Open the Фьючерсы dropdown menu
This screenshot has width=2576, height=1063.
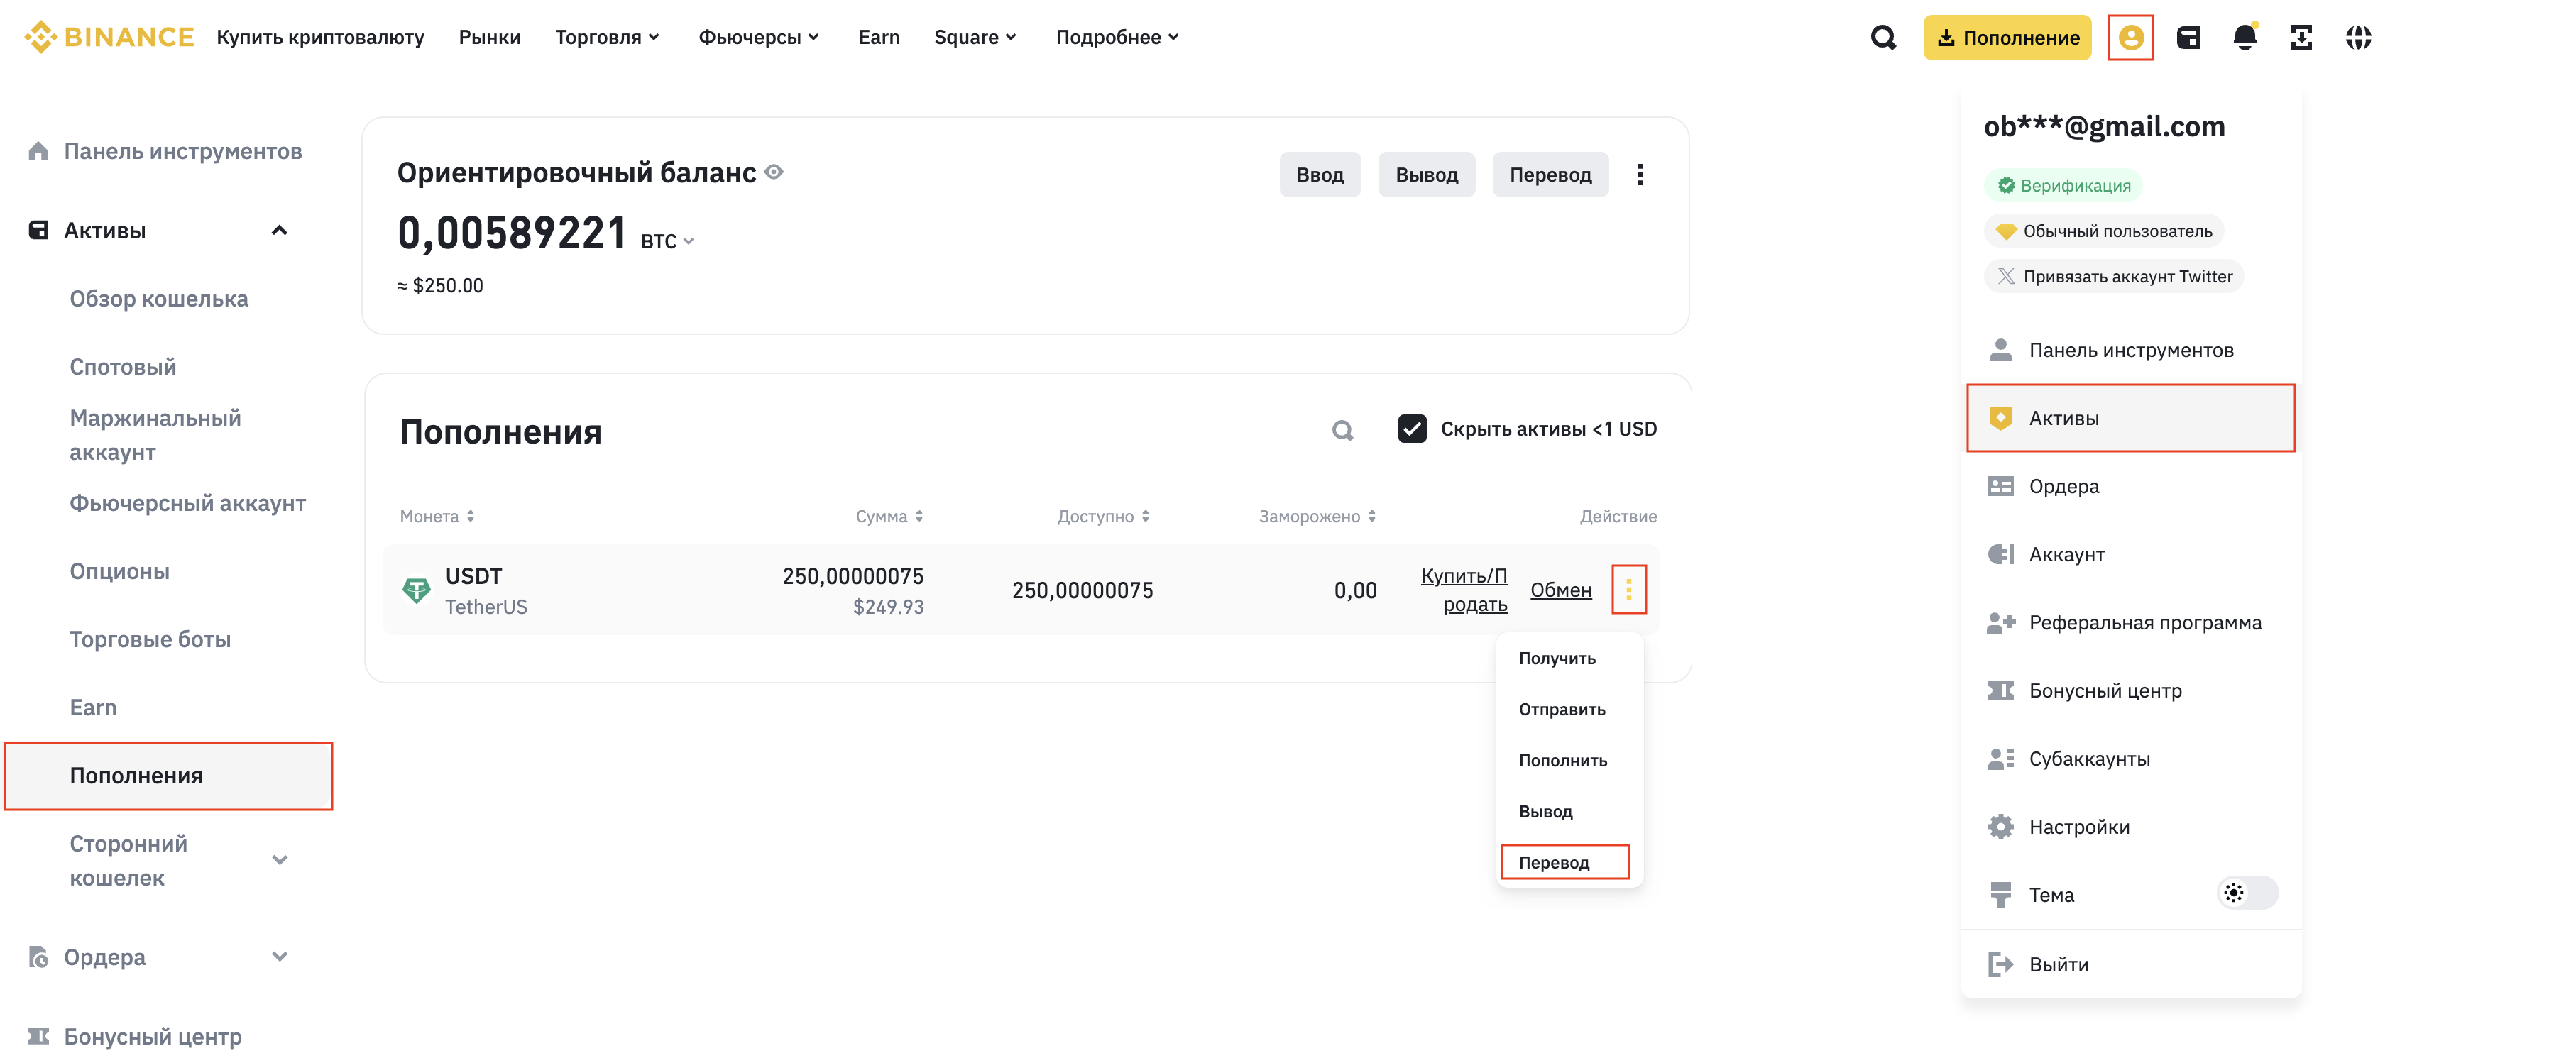click(758, 37)
